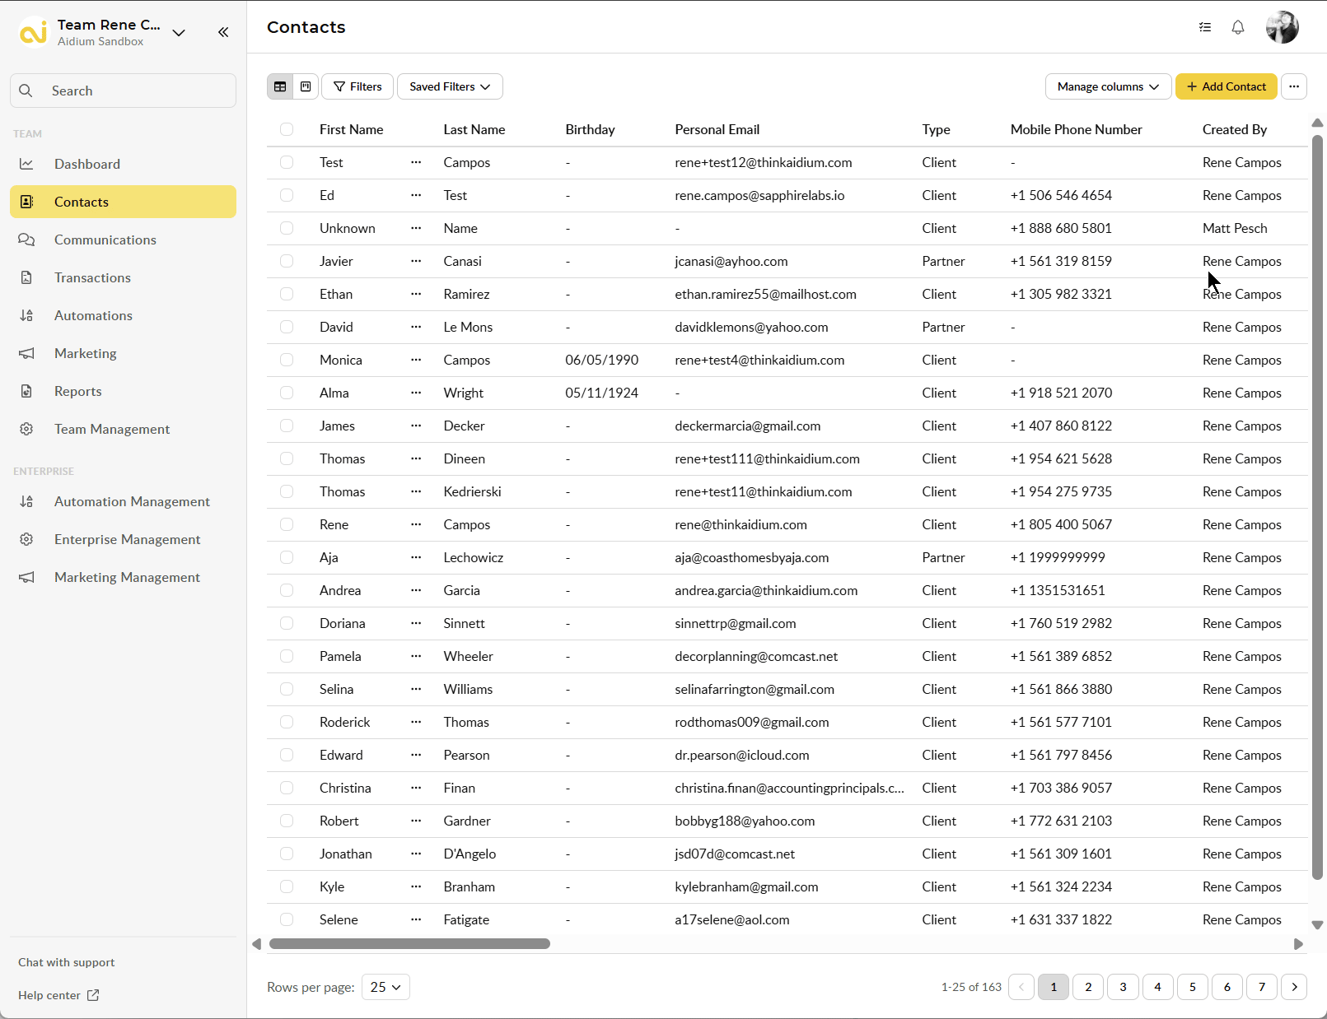Open more options ellipsis beside Add Contact
Screen dimensions: 1327x1019
(1294, 86)
